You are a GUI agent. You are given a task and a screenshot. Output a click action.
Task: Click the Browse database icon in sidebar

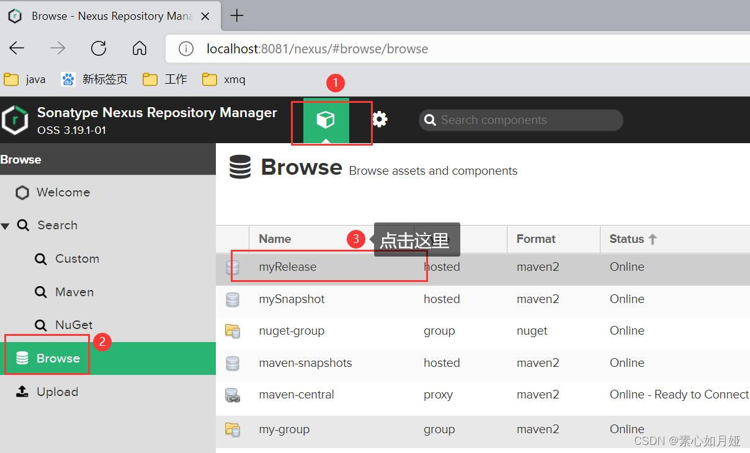click(x=22, y=358)
